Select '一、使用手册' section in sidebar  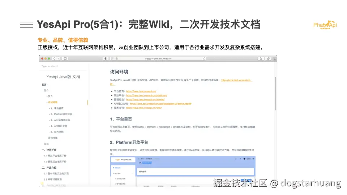tap(49, 149)
